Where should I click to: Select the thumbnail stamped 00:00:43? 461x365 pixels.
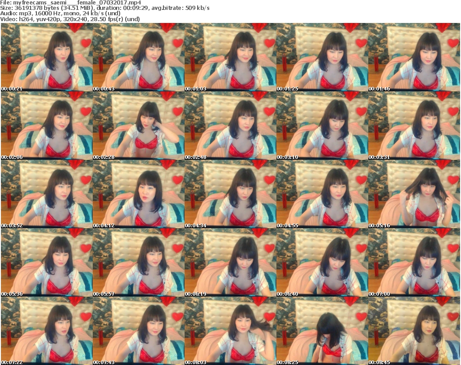coord(139,57)
